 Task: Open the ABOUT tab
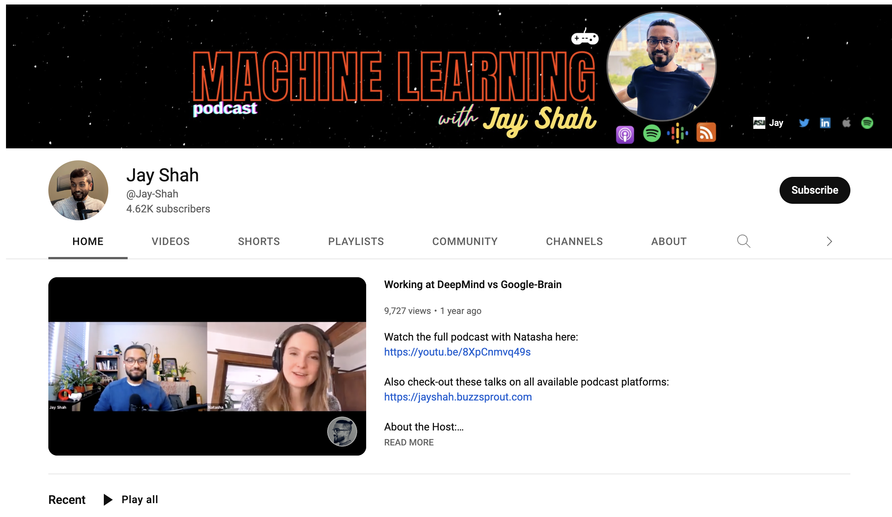pyautogui.click(x=669, y=241)
